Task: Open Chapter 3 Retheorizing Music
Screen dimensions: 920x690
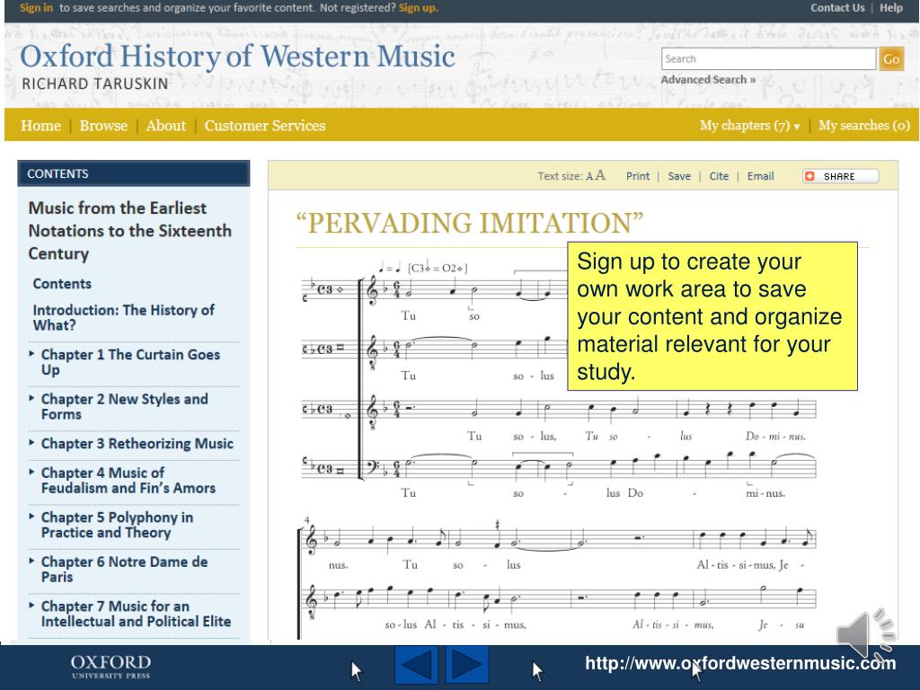Action: [137, 444]
